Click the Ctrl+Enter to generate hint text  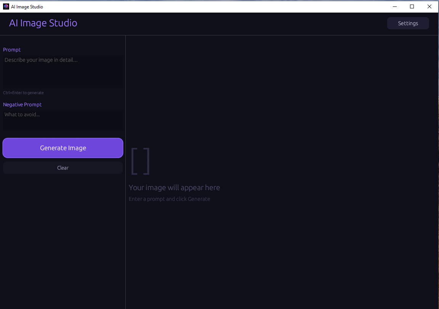[x=23, y=93]
